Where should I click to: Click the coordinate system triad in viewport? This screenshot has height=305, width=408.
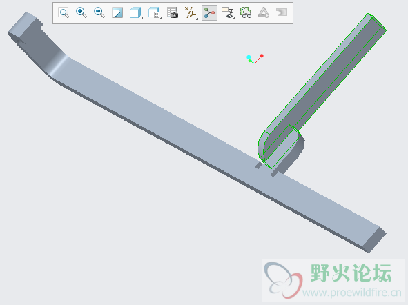click(255, 59)
